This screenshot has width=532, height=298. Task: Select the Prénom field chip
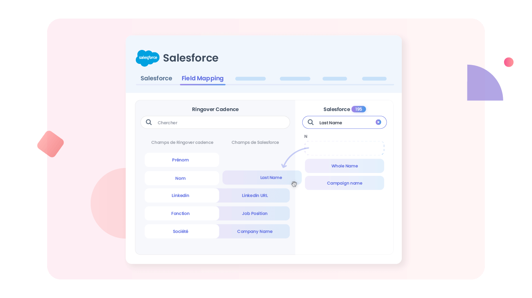(181, 160)
